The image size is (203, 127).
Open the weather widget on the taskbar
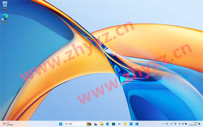[x=8, y=124]
